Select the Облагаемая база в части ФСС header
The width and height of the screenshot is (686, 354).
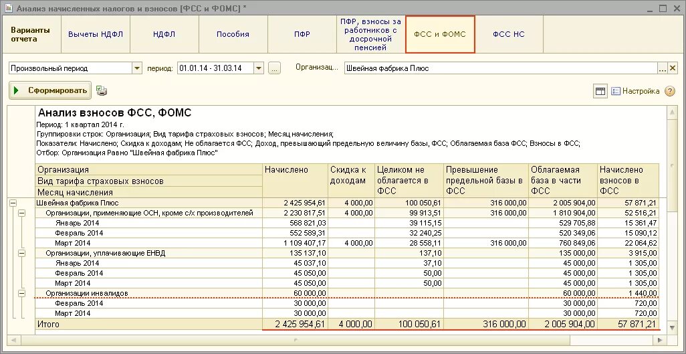click(563, 181)
